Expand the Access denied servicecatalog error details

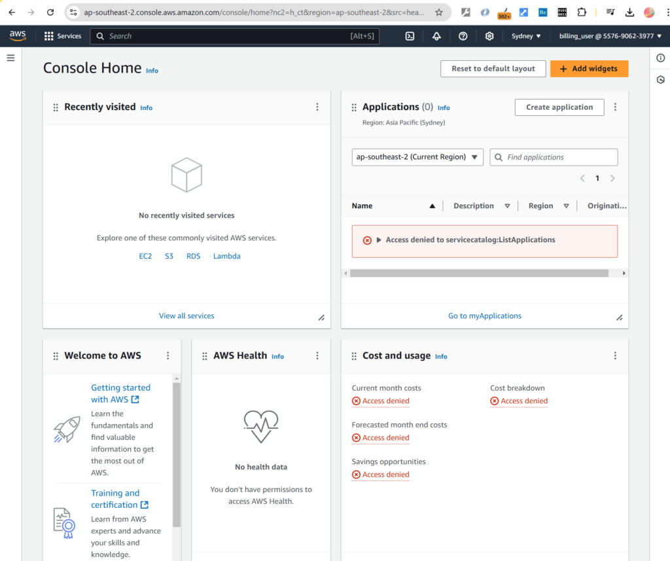coord(379,240)
